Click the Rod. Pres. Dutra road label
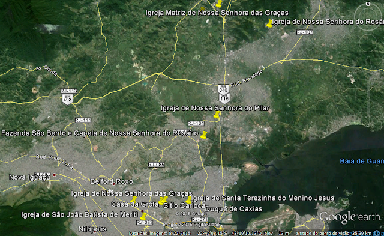Screen dimensions: 384x236 coord(55,162)
